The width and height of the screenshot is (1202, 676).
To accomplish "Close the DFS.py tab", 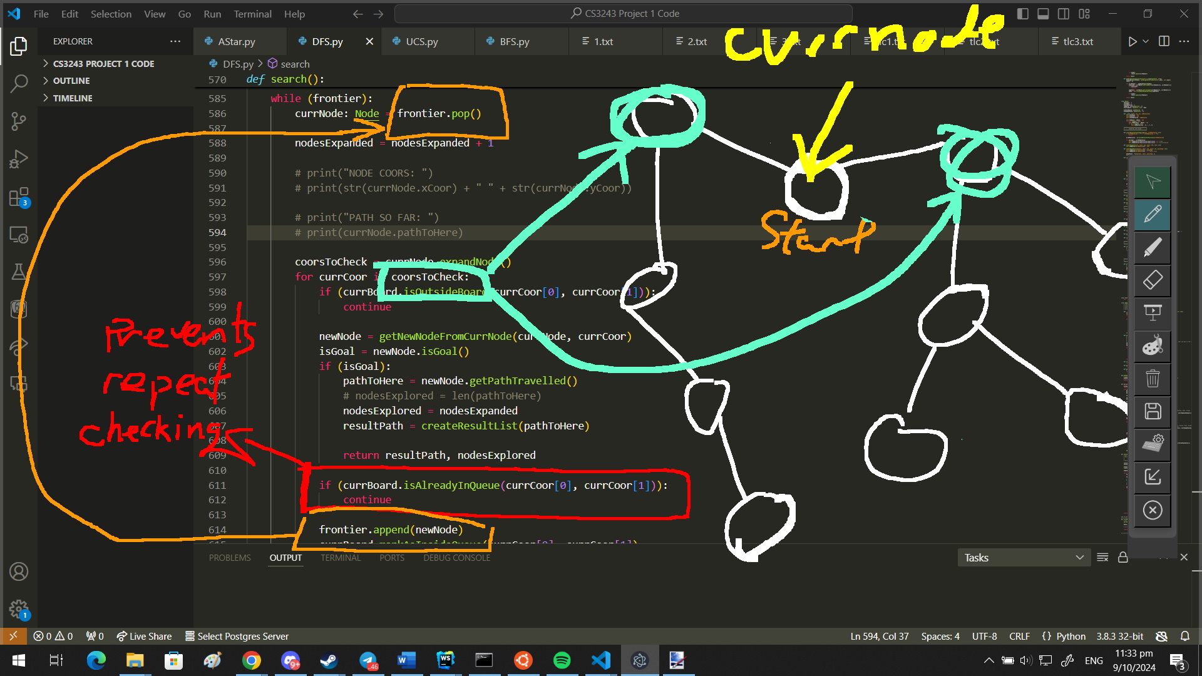I will click(369, 41).
